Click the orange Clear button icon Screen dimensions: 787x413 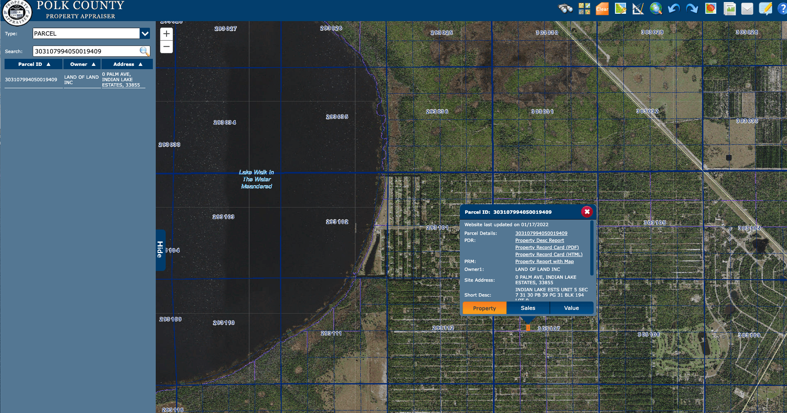coord(602,9)
